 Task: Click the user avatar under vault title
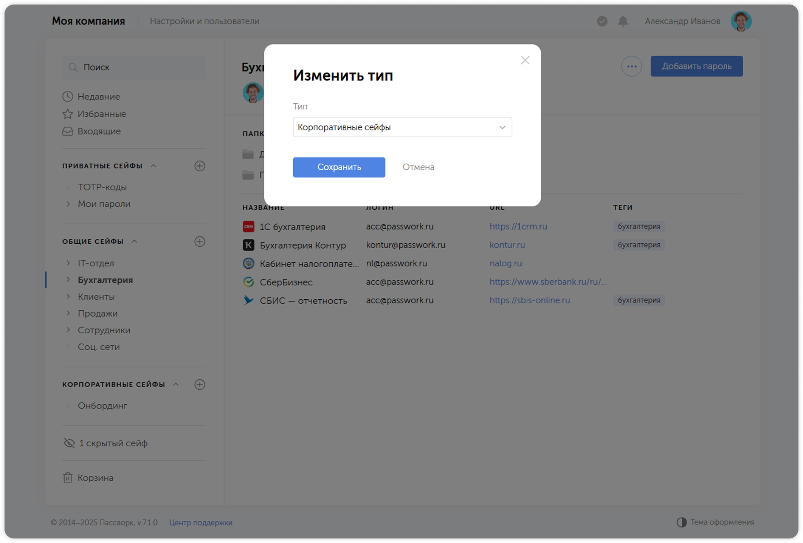click(x=253, y=93)
